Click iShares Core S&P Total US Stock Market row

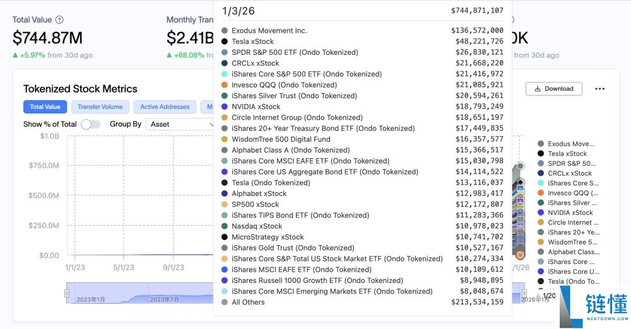pos(362,258)
